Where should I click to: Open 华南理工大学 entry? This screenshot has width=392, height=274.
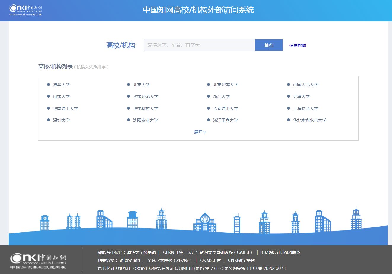click(x=65, y=108)
